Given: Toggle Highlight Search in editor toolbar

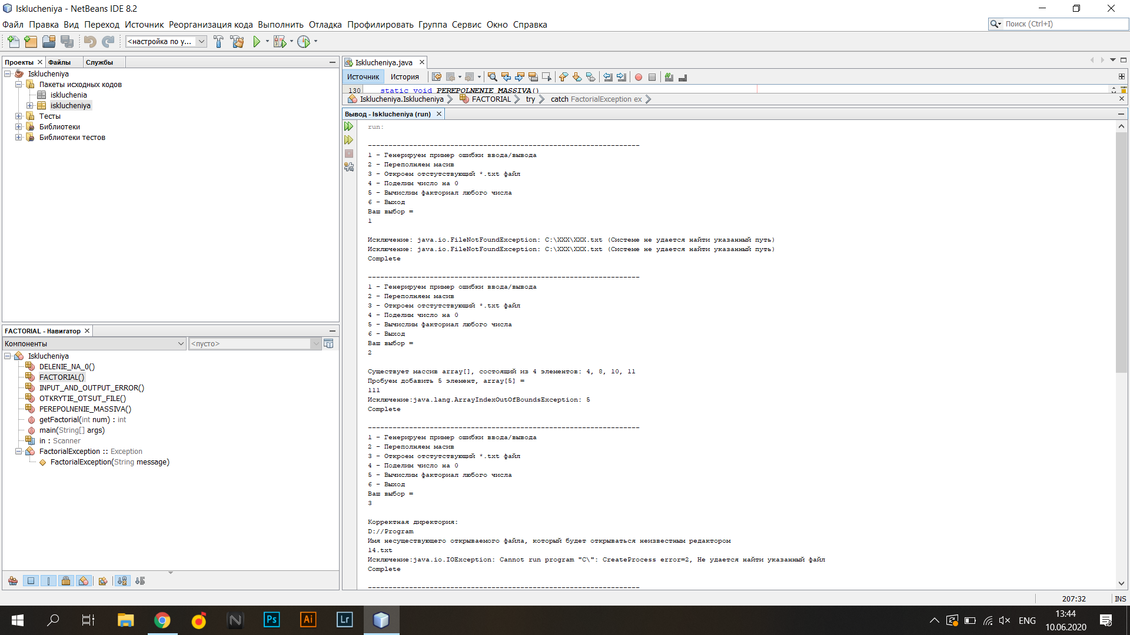Looking at the screenshot, I should coord(533,77).
